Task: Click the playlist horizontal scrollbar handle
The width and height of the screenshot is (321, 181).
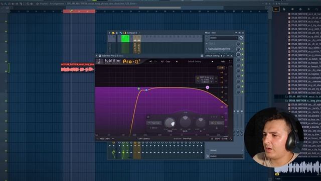Action: (159, 8)
